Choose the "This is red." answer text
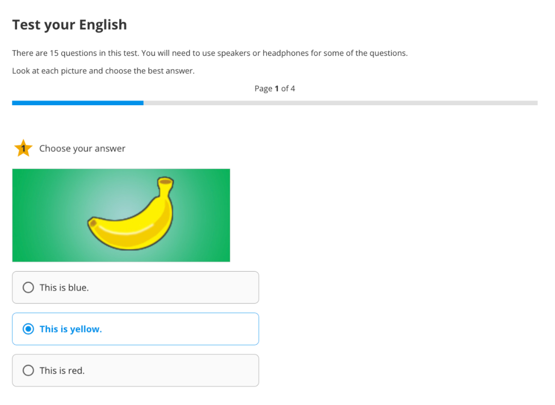 pos(62,371)
